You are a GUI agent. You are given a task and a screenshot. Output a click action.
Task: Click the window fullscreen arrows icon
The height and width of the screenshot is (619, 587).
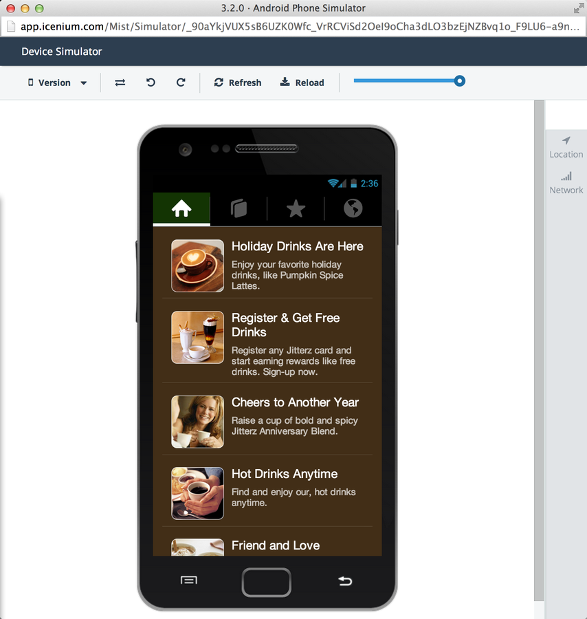pyautogui.click(x=579, y=8)
